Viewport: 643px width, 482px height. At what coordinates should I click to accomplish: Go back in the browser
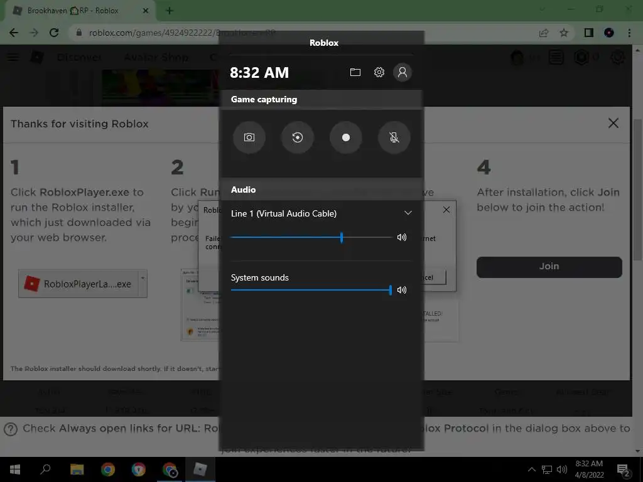click(14, 33)
